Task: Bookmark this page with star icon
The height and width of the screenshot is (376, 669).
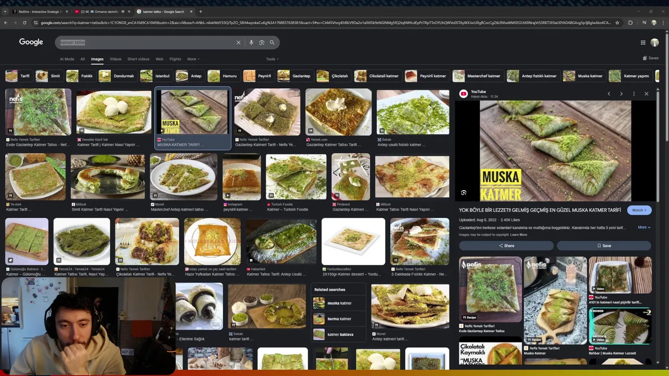Action: coord(617,22)
